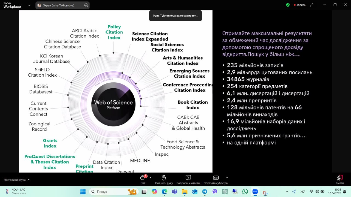Click the taskbar search box Пошук
Screen dimensions: 351x197
point(114,192)
